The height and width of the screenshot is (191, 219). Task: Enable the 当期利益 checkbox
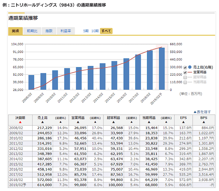point(185,82)
